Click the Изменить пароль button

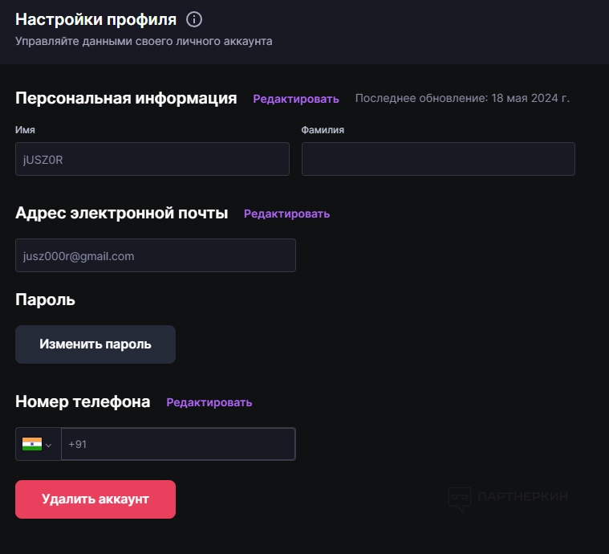95,344
